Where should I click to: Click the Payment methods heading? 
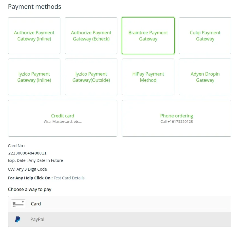(x=34, y=7)
